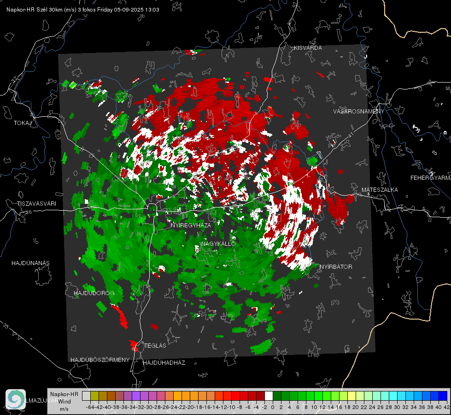Viewport: 451px width, 415px height.
Task: Click road number 41 label
Action: 350,135
